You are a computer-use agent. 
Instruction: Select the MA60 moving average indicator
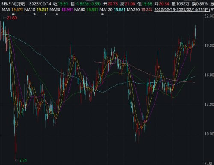(x=86, y=10)
